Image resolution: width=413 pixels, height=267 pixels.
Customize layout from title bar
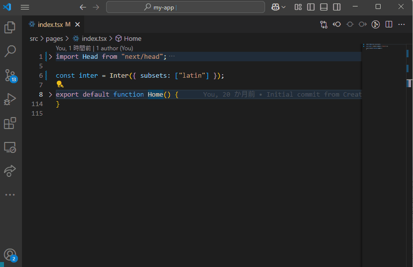[x=298, y=7]
